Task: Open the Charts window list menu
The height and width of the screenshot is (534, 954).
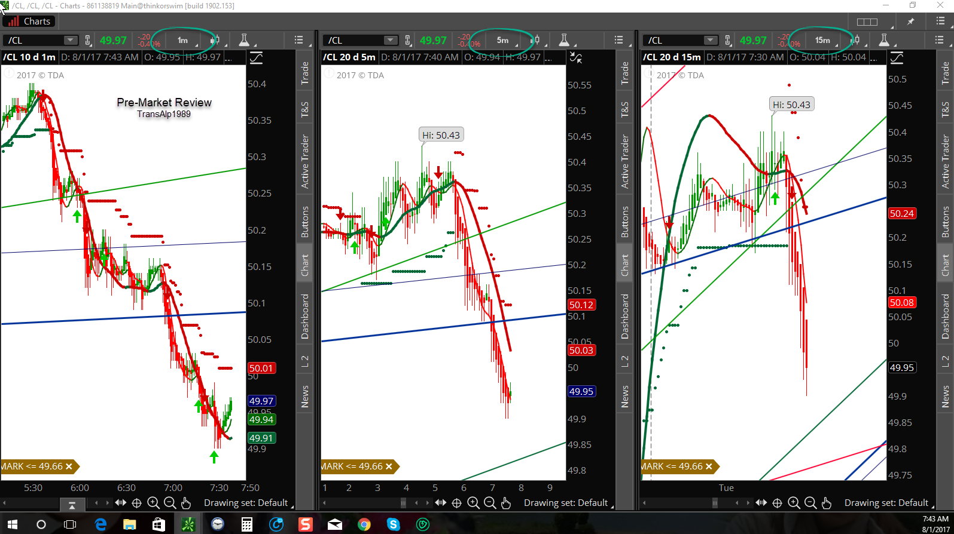Action: [940, 22]
